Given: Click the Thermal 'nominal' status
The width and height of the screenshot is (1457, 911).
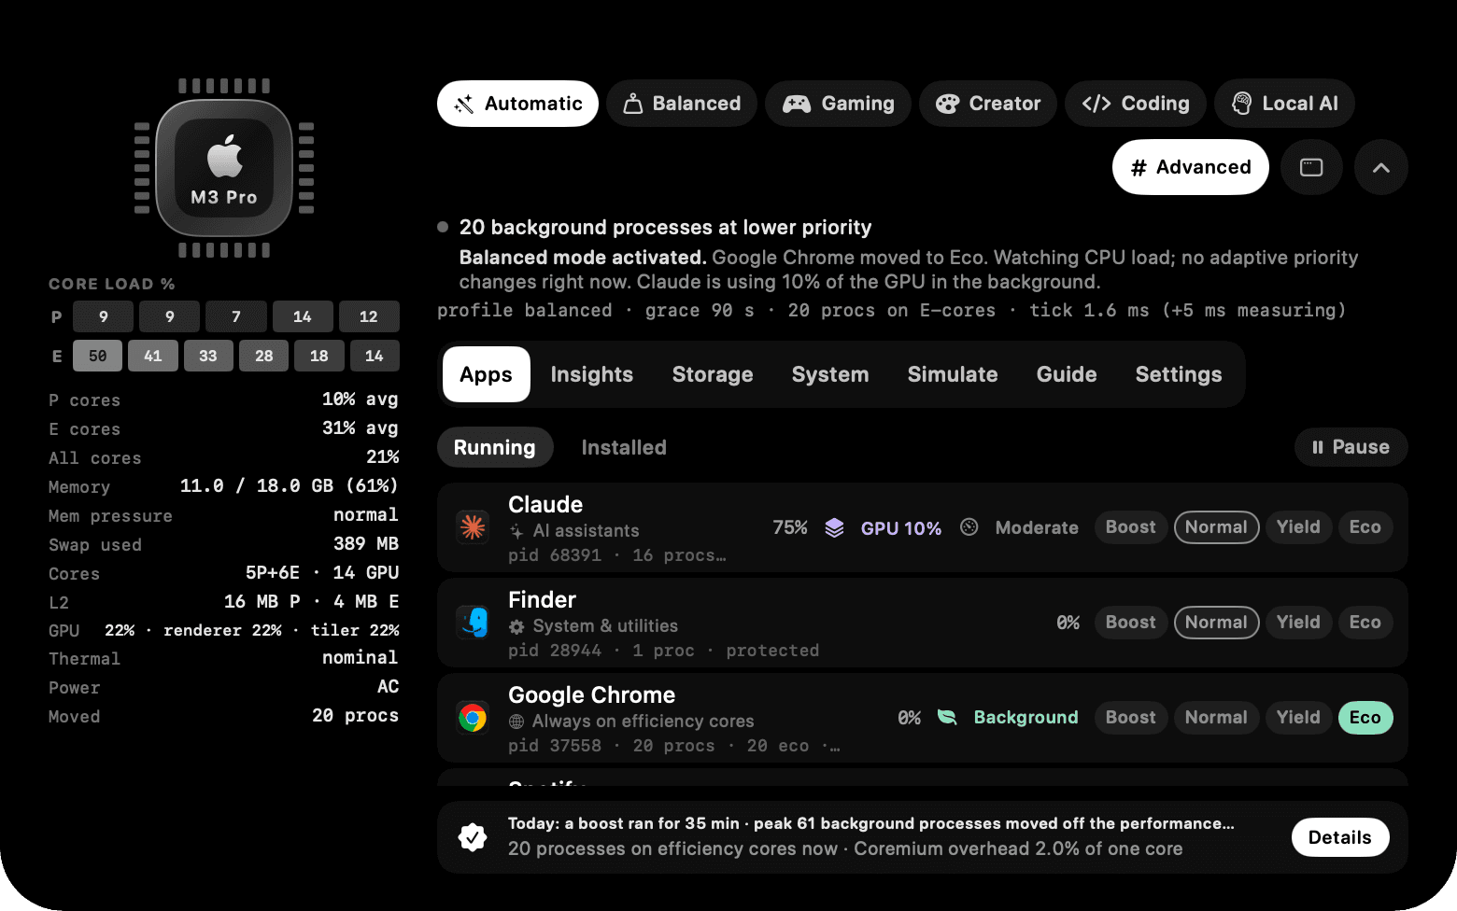Looking at the screenshot, I should [x=361, y=658].
